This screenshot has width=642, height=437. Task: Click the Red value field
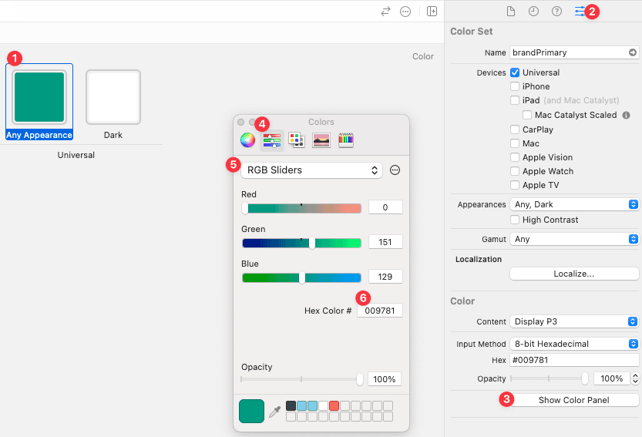coord(385,207)
